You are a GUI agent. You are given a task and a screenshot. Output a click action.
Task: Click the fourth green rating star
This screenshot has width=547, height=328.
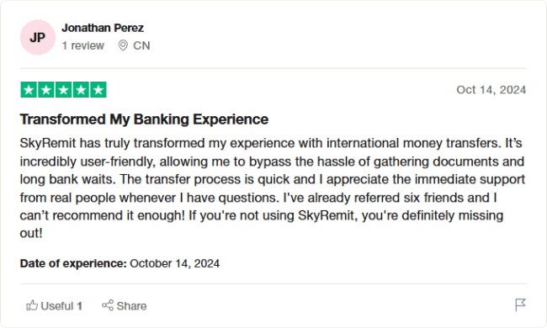coord(81,90)
